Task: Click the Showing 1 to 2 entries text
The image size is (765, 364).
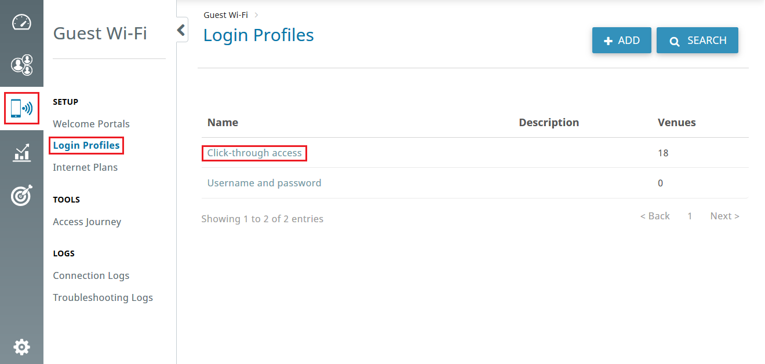Action: click(x=263, y=219)
